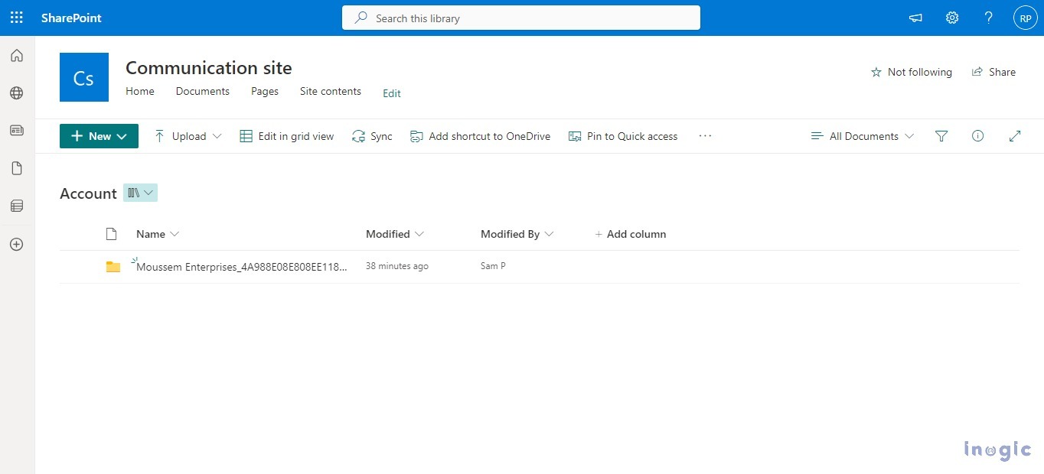Open the Modified column header dropdown

pos(395,234)
